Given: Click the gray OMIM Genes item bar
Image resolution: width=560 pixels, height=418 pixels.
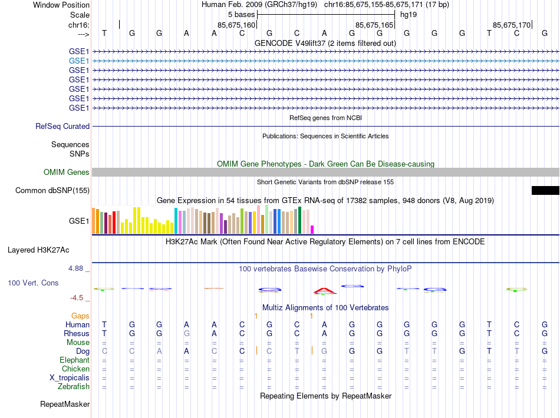Looking at the screenshot, I should click(x=326, y=172).
